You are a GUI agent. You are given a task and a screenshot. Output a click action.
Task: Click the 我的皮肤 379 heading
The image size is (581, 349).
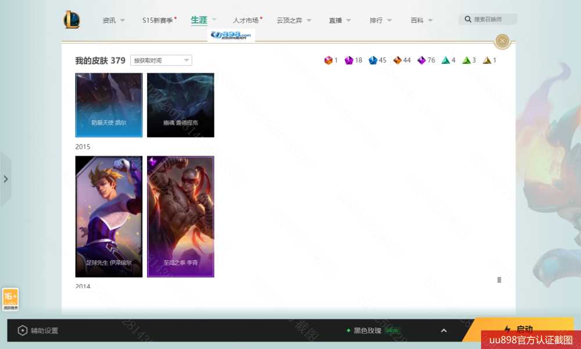pyautogui.click(x=100, y=60)
